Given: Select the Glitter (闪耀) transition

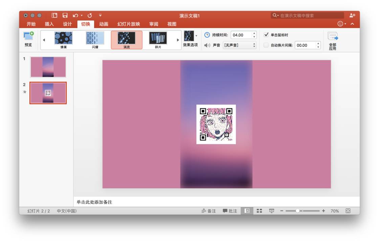Looking at the screenshot, I should [x=95, y=40].
